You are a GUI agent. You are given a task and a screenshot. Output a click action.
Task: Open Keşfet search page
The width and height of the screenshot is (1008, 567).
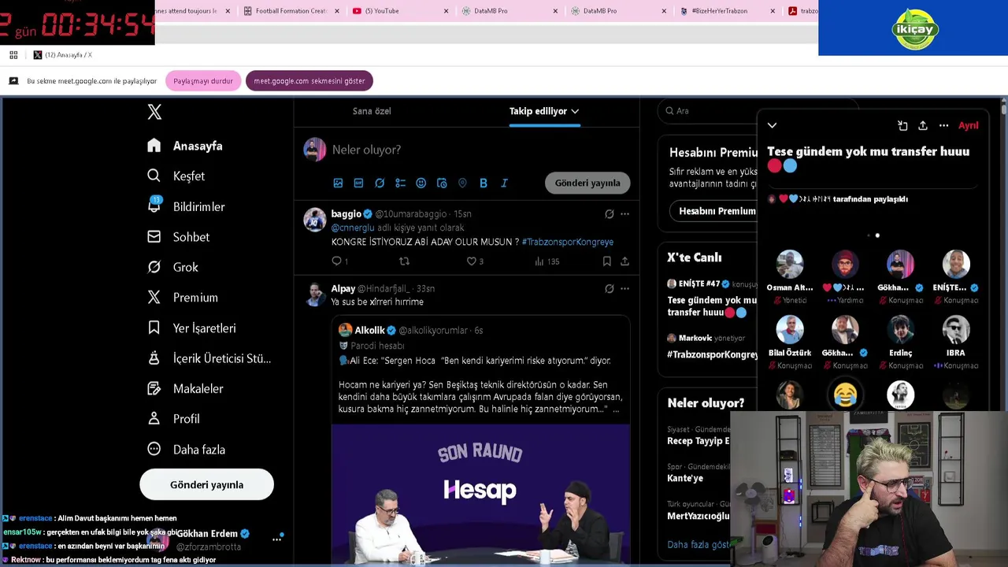pyautogui.click(x=176, y=176)
